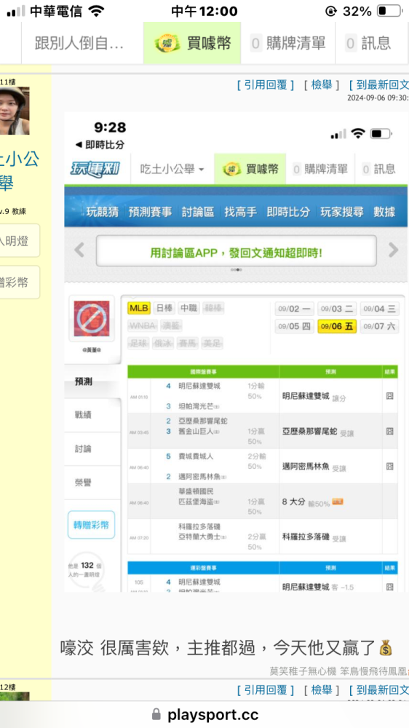Screen dimensions: 409x728
Task: Click signature text 莫笑稚子無心機
Action: 304,671
